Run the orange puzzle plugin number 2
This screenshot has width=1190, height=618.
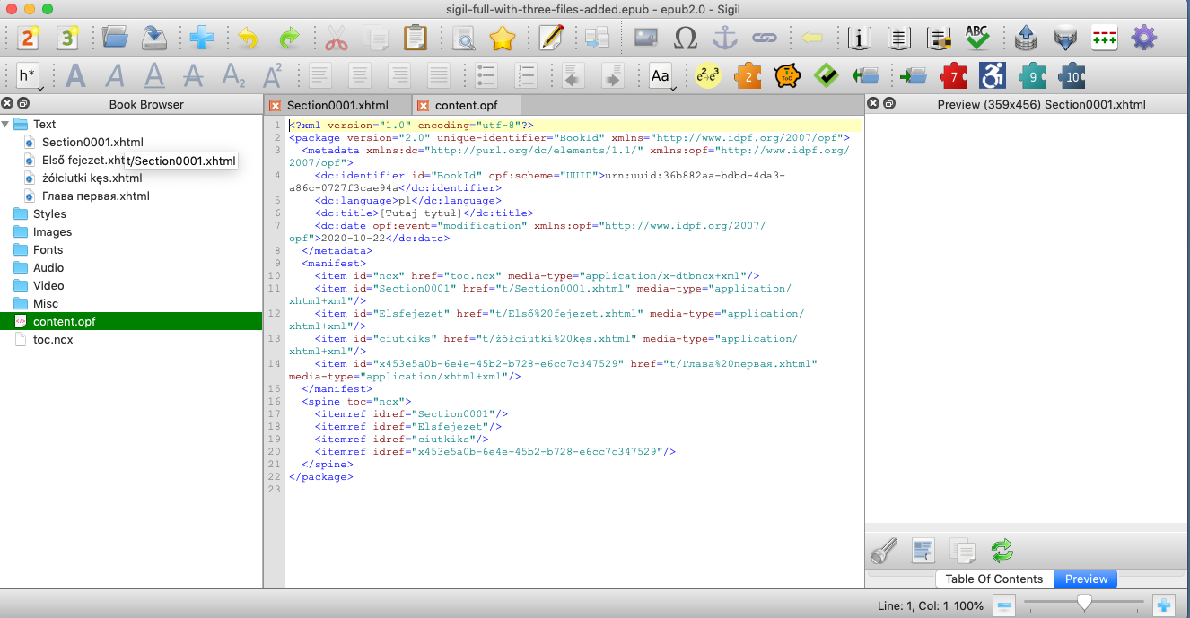point(748,76)
